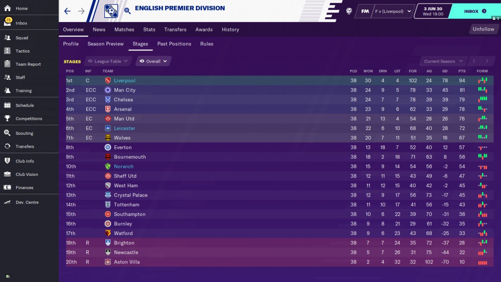501x282 pixels.
Task: Toggle the Overall view eye button
Action: pos(142,61)
